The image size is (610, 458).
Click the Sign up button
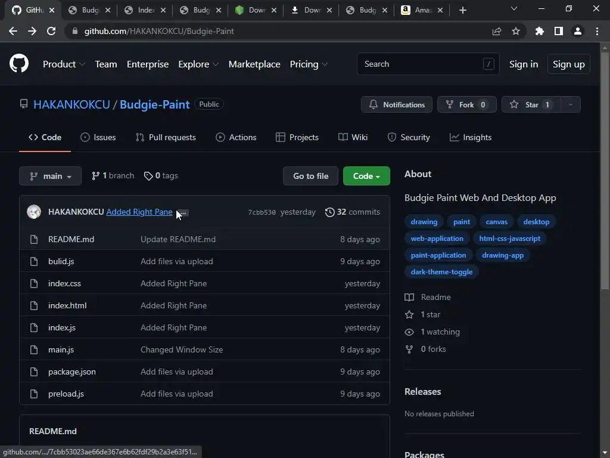pos(568,64)
